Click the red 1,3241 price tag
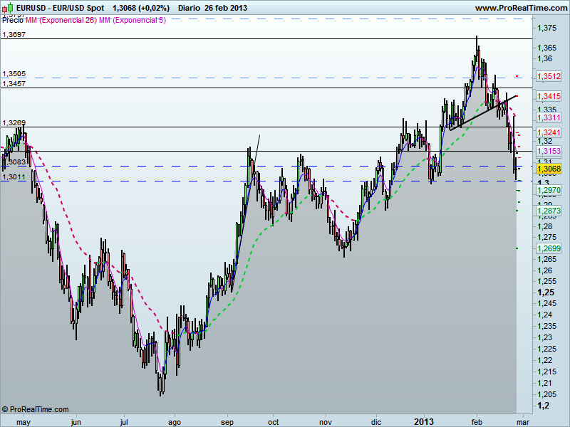 tap(549, 132)
